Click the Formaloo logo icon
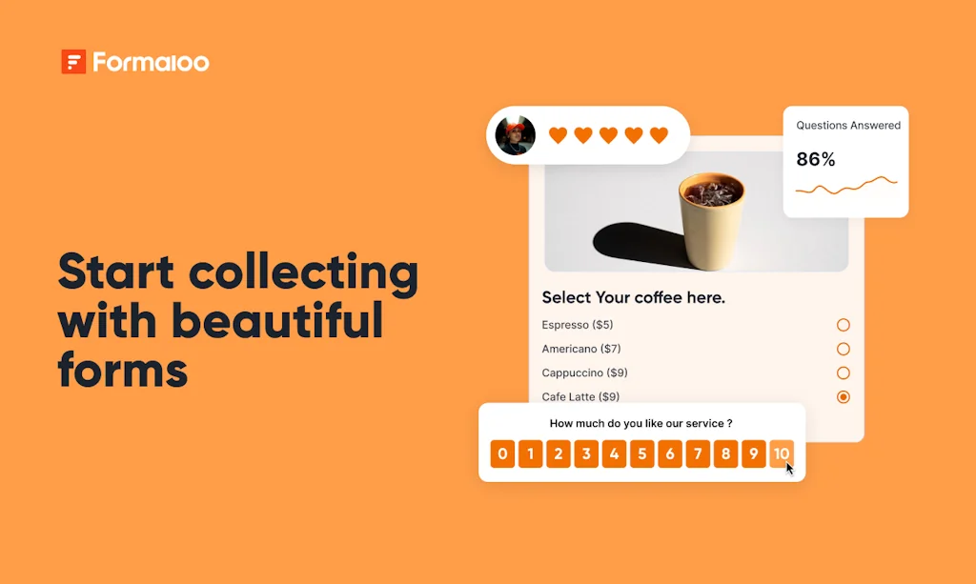Screen dimensions: 976x584 click(x=73, y=62)
